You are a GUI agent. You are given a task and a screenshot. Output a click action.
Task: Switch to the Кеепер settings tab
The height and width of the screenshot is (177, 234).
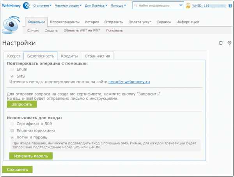[14, 56]
